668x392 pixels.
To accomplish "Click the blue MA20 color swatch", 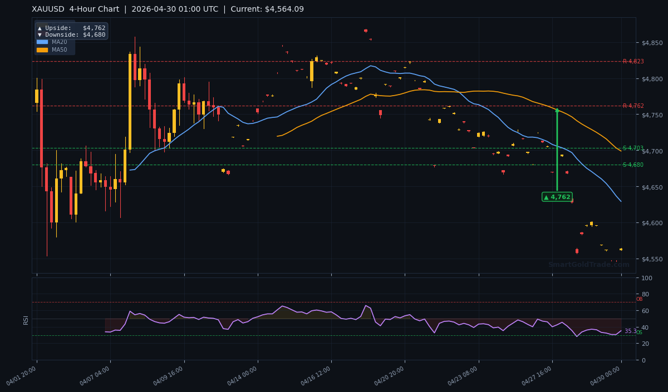I will [x=42, y=41].
